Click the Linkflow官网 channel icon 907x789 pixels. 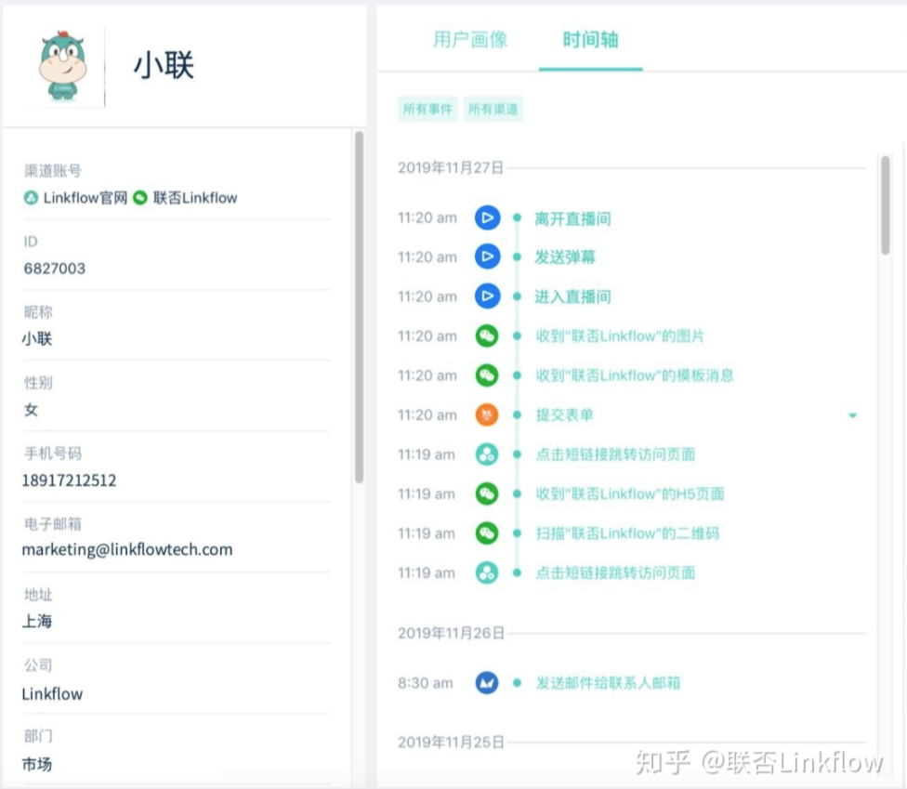tap(31, 198)
